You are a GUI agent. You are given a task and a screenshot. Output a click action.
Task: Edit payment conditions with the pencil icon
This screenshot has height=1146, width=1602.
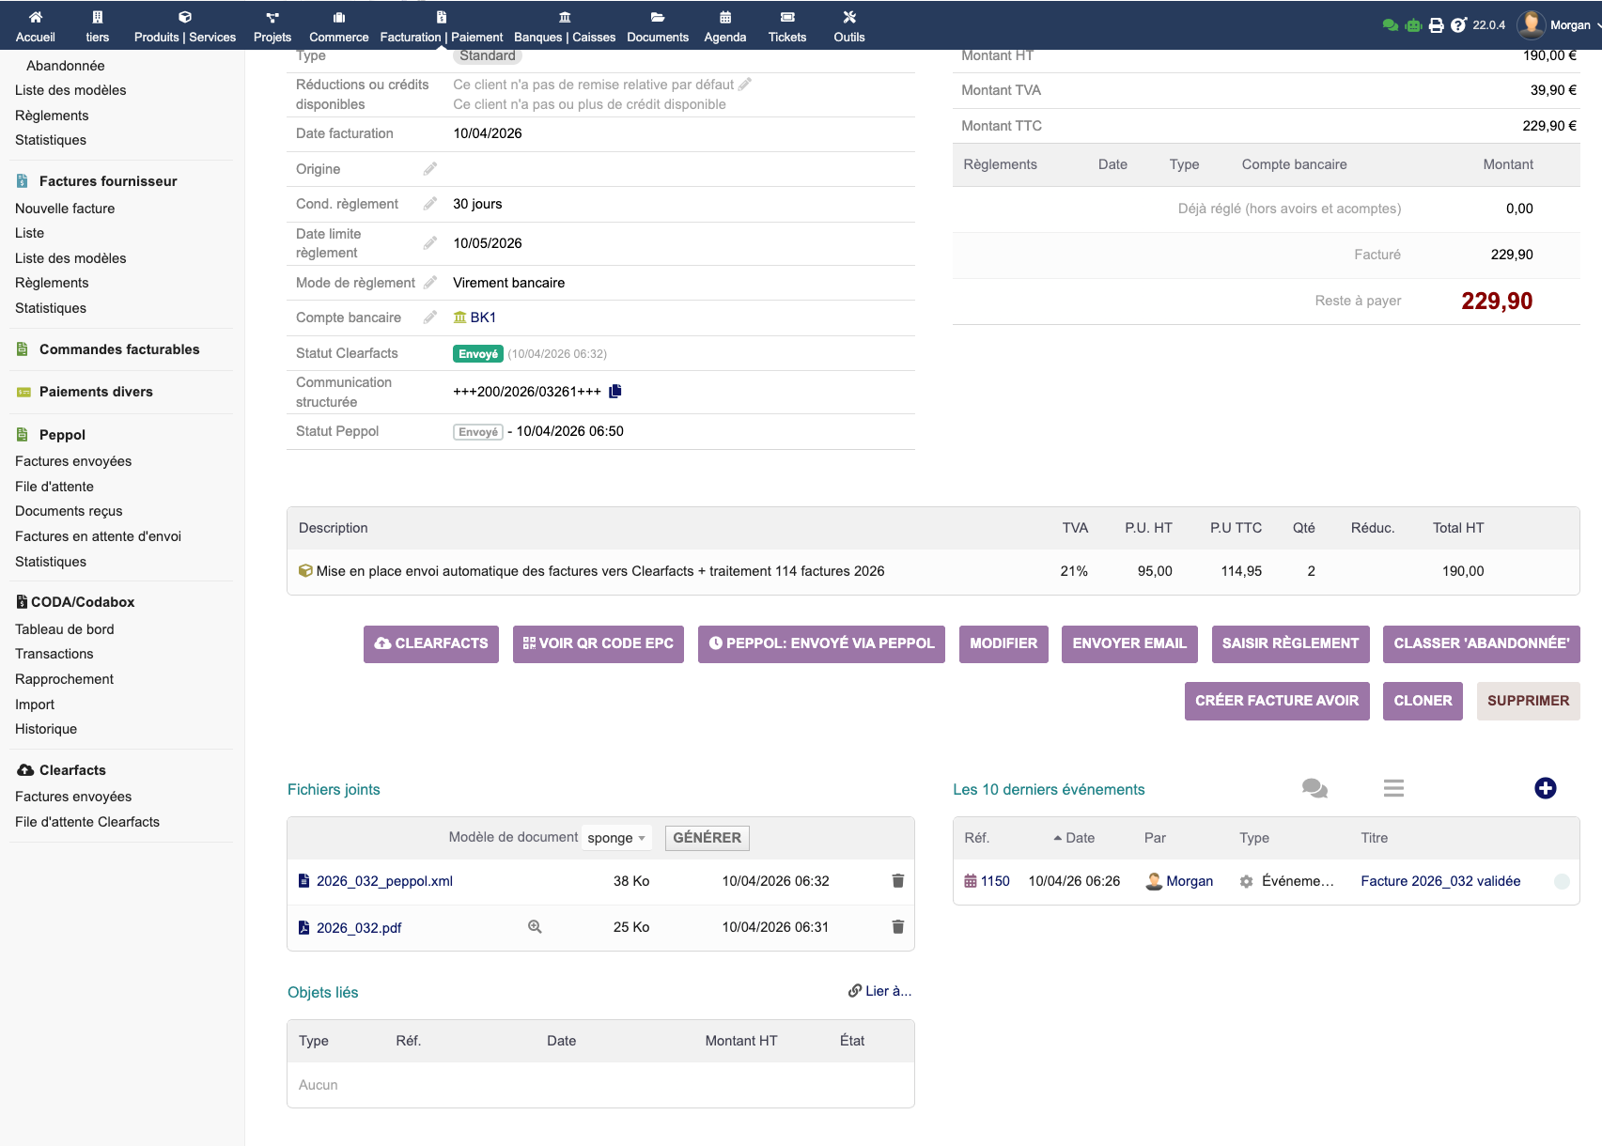point(430,204)
